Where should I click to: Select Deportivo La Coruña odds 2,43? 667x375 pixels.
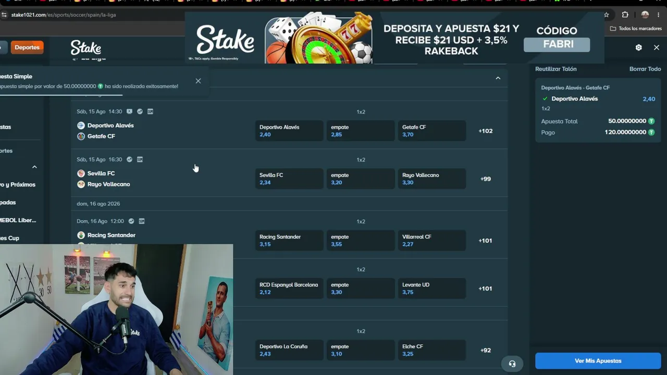tap(289, 350)
